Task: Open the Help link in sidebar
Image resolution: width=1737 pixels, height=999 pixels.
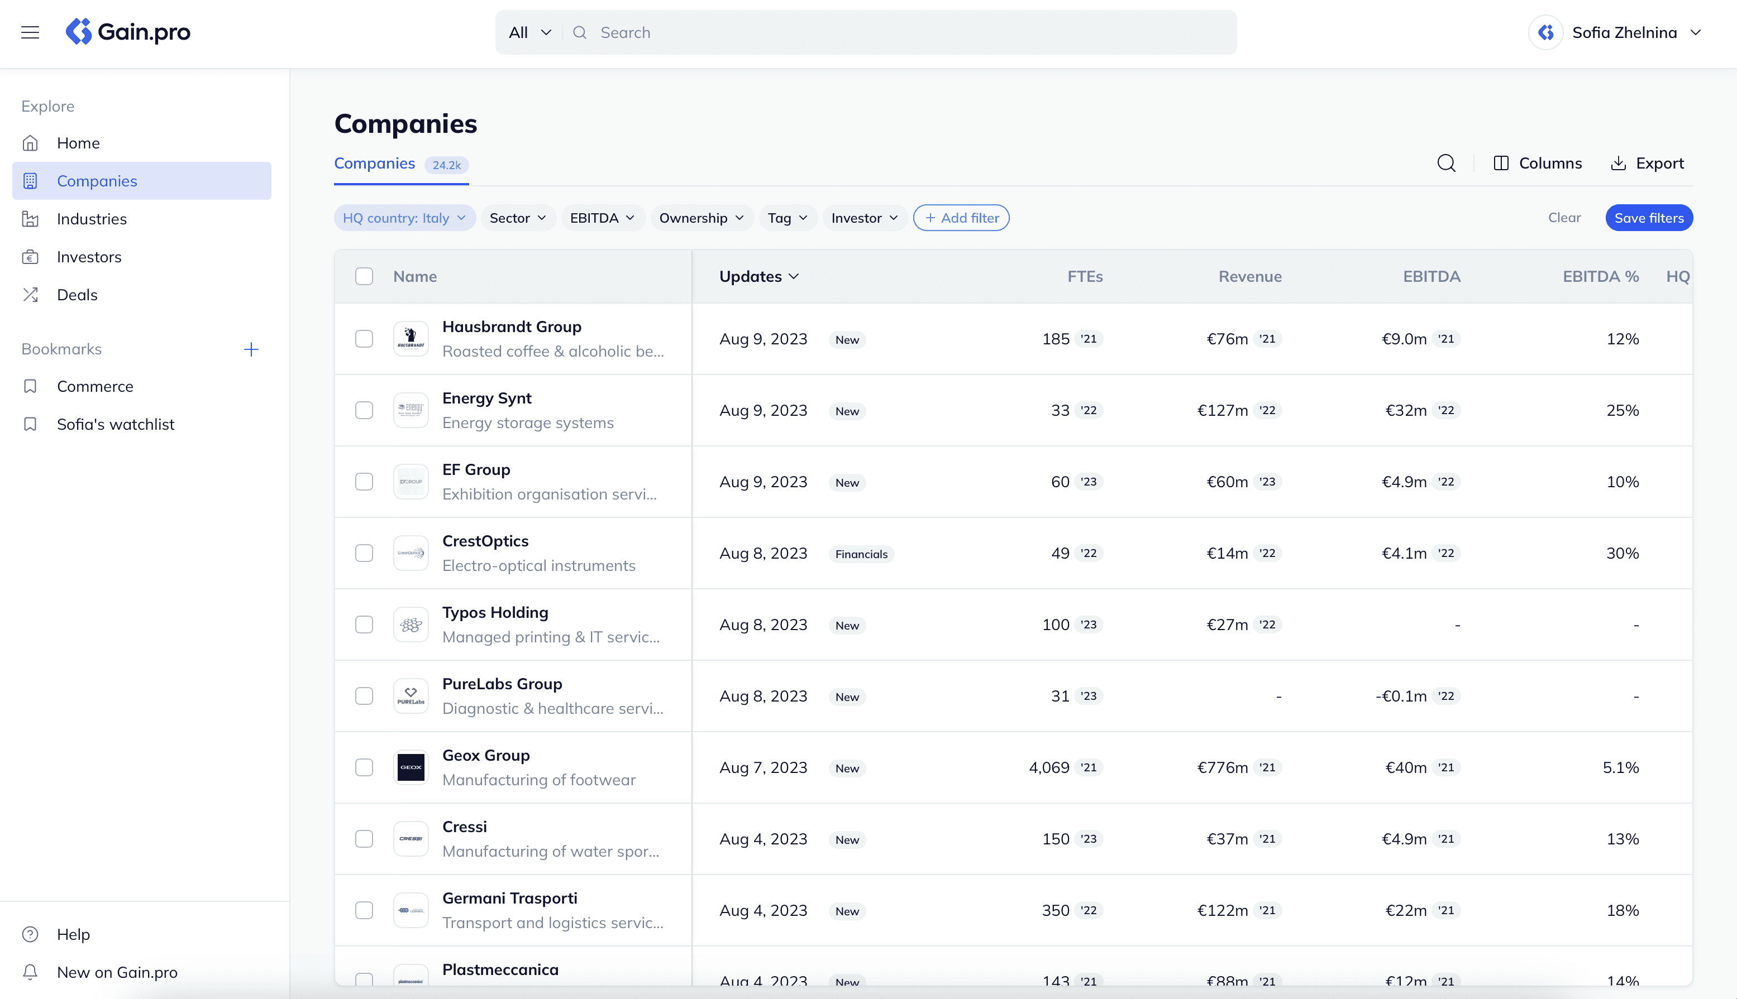Action: pos(141,934)
